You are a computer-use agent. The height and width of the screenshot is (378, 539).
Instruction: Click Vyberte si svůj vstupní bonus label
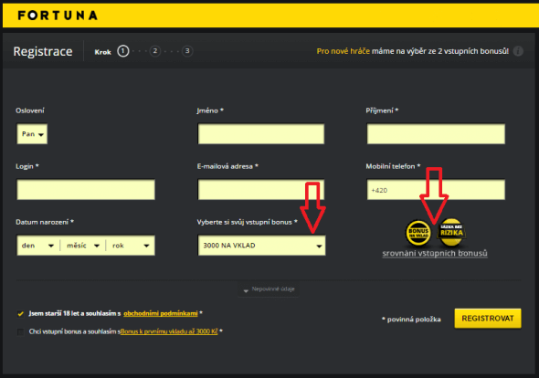248,222
